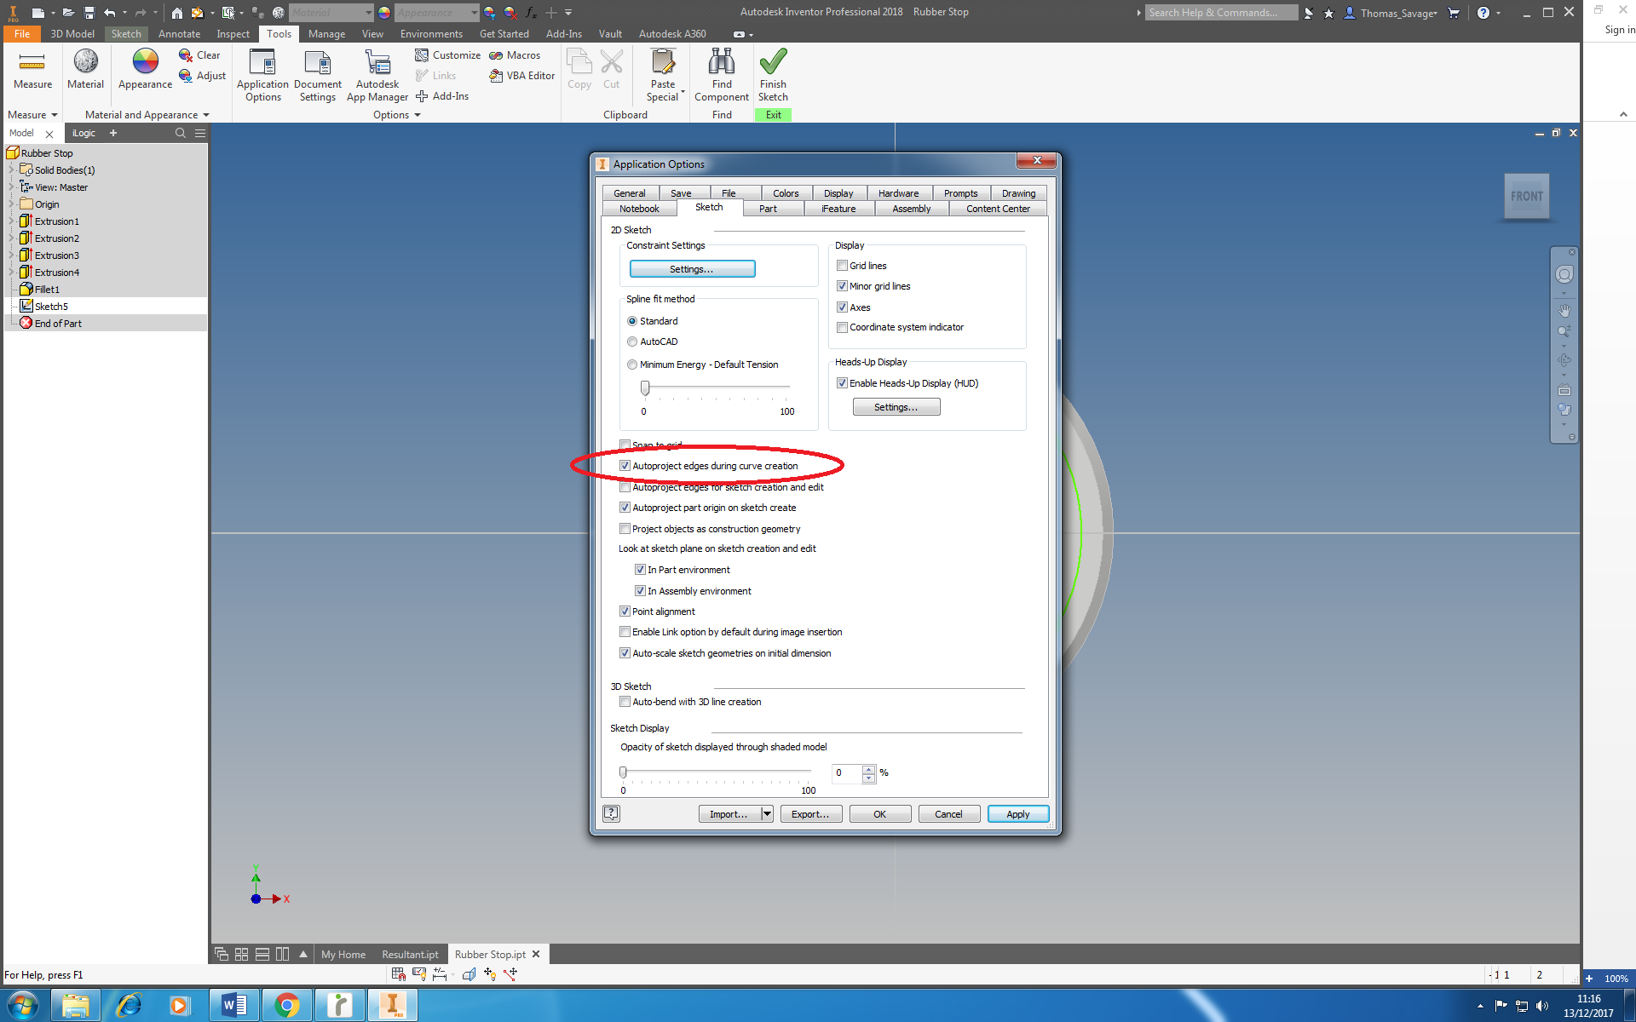Open the Manage ribbon tab

click(x=326, y=34)
